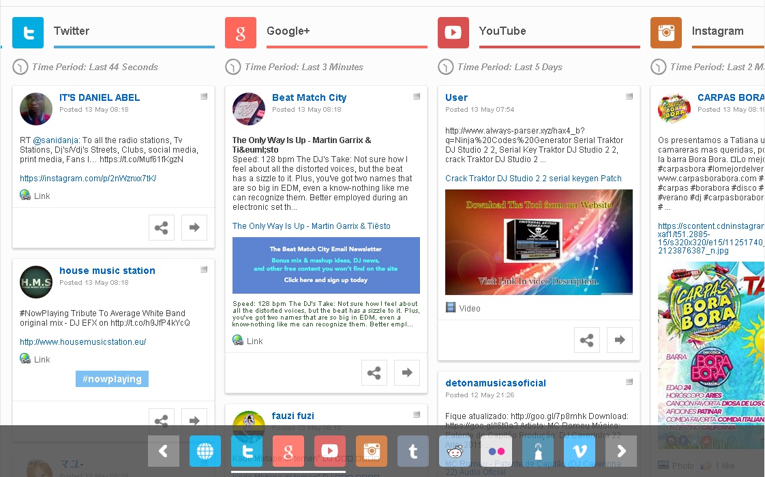The image size is (765, 477).
Task: Select the Dailymotion tower icon in bottom bar
Action: [538, 451]
